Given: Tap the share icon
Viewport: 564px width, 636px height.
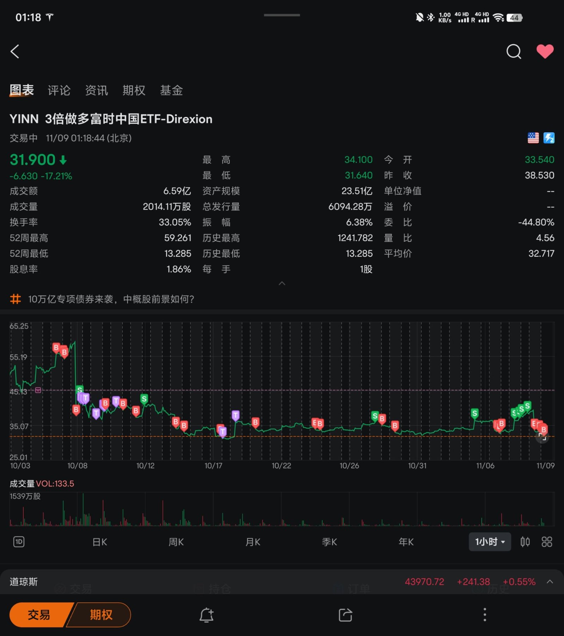Looking at the screenshot, I should (x=345, y=615).
